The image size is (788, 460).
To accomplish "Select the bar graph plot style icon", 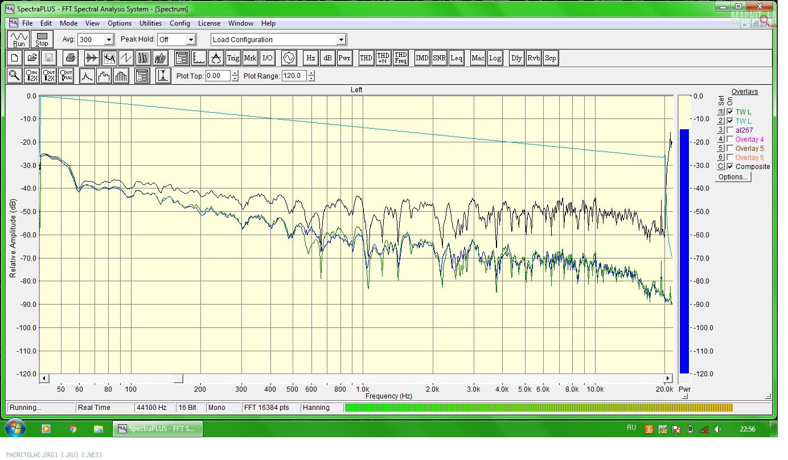I will point(121,76).
